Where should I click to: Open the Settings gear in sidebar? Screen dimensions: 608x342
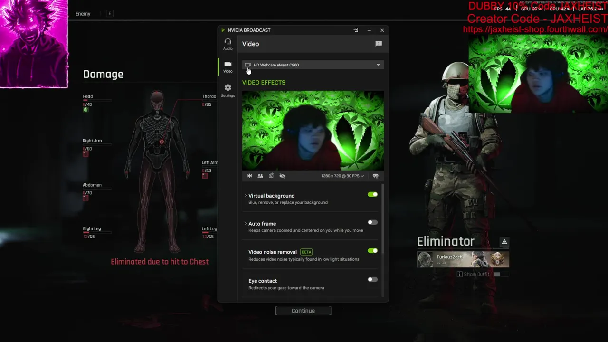click(x=228, y=90)
